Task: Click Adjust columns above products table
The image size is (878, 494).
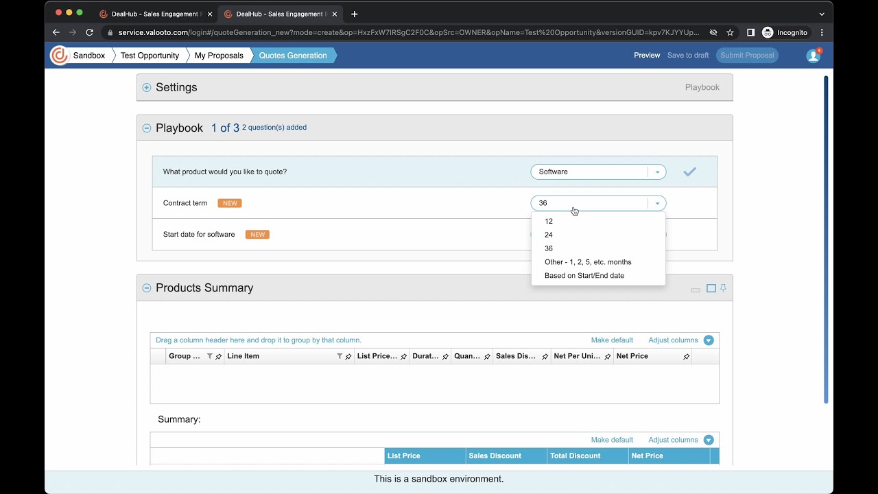Action: pos(673,340)
